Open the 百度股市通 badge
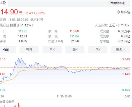Screen dimensions: 132x107 pyautogui.click(x=117, y=3)
